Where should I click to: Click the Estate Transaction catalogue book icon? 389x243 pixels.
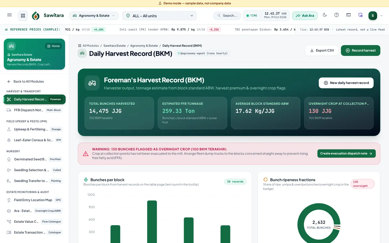coord(9,232)
